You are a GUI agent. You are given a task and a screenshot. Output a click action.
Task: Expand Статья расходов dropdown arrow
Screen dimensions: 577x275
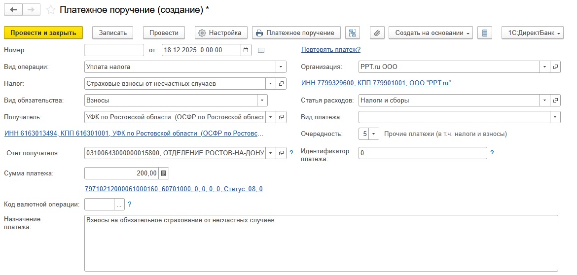[x=545, y=100]
